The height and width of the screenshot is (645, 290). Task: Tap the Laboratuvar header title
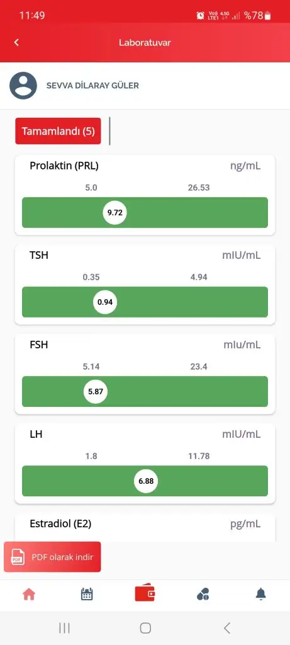145,42
